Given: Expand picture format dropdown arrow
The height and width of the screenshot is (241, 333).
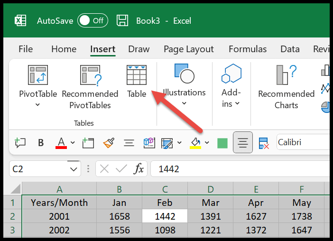Looking at the screenshot, I should tap(179, 142).
